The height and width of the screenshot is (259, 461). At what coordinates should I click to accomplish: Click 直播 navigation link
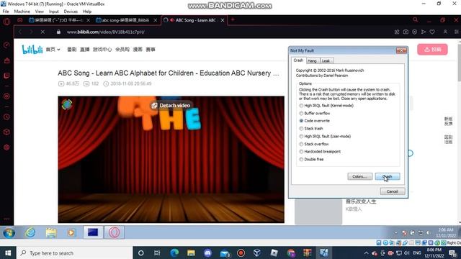coord(85,50)
